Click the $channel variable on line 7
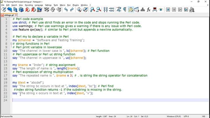This screenshot has height=118, width=210. click(x=24, y=40)
